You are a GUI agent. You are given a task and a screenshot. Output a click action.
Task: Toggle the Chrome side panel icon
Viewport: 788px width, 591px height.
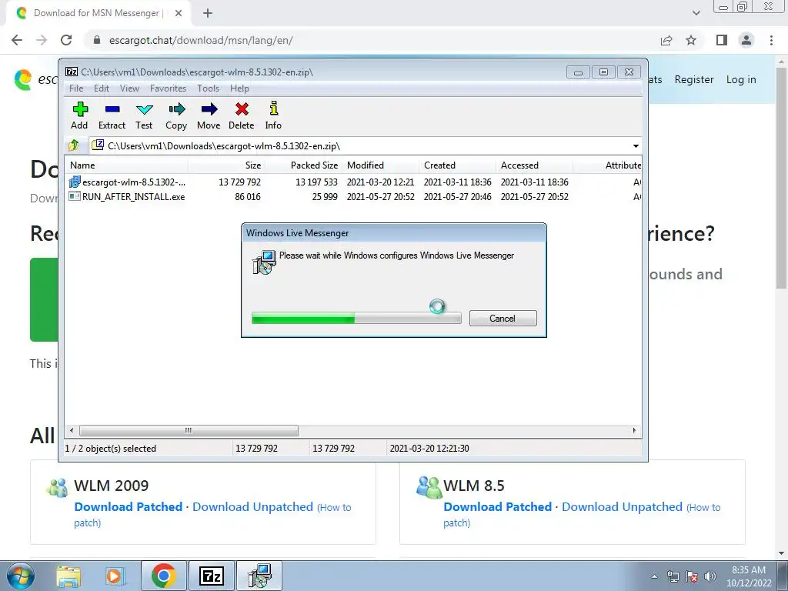tap(722, 40)
